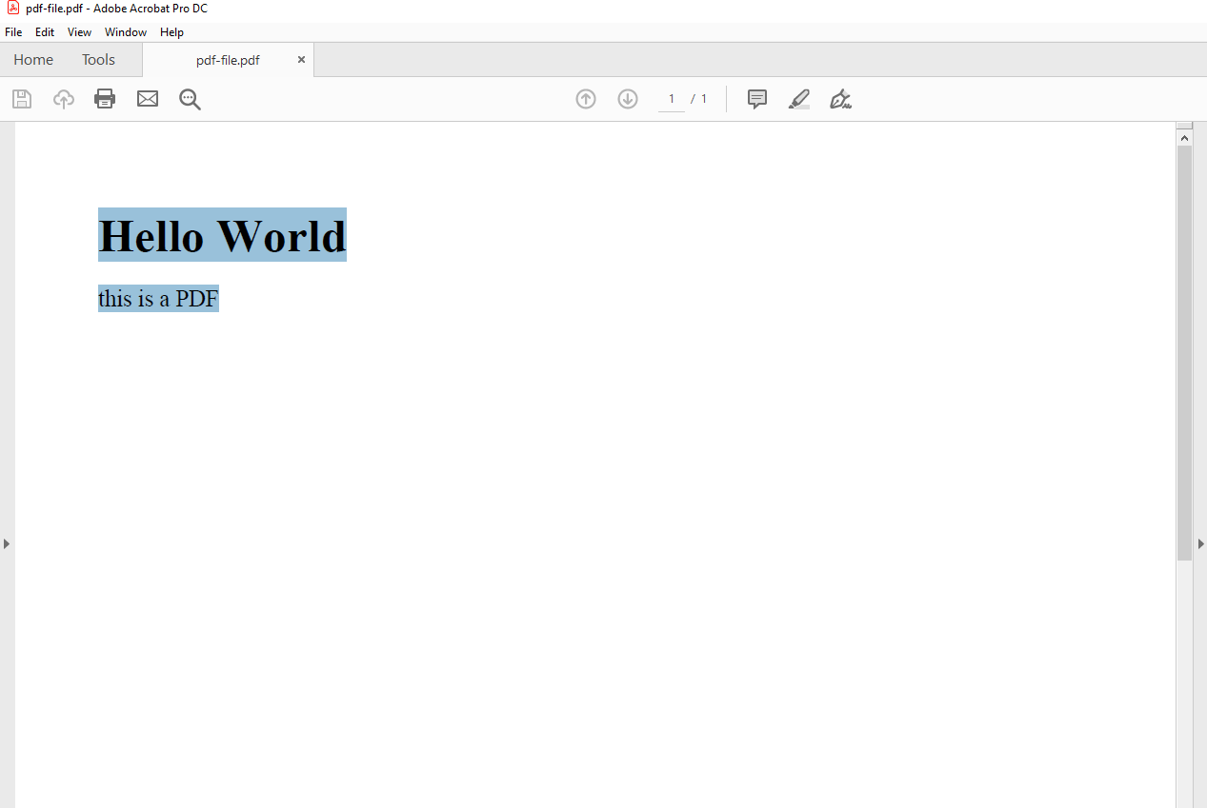Open the Window menu
Screen dimensions: 1207x808
tap(126, 32)
